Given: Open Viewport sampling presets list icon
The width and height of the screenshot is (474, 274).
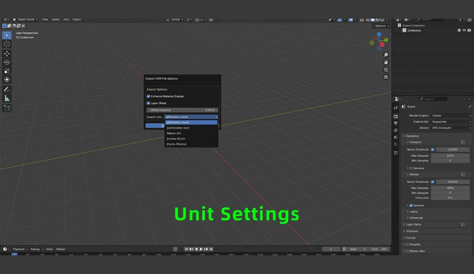Looking at the screenshot, I should point(463,142).
